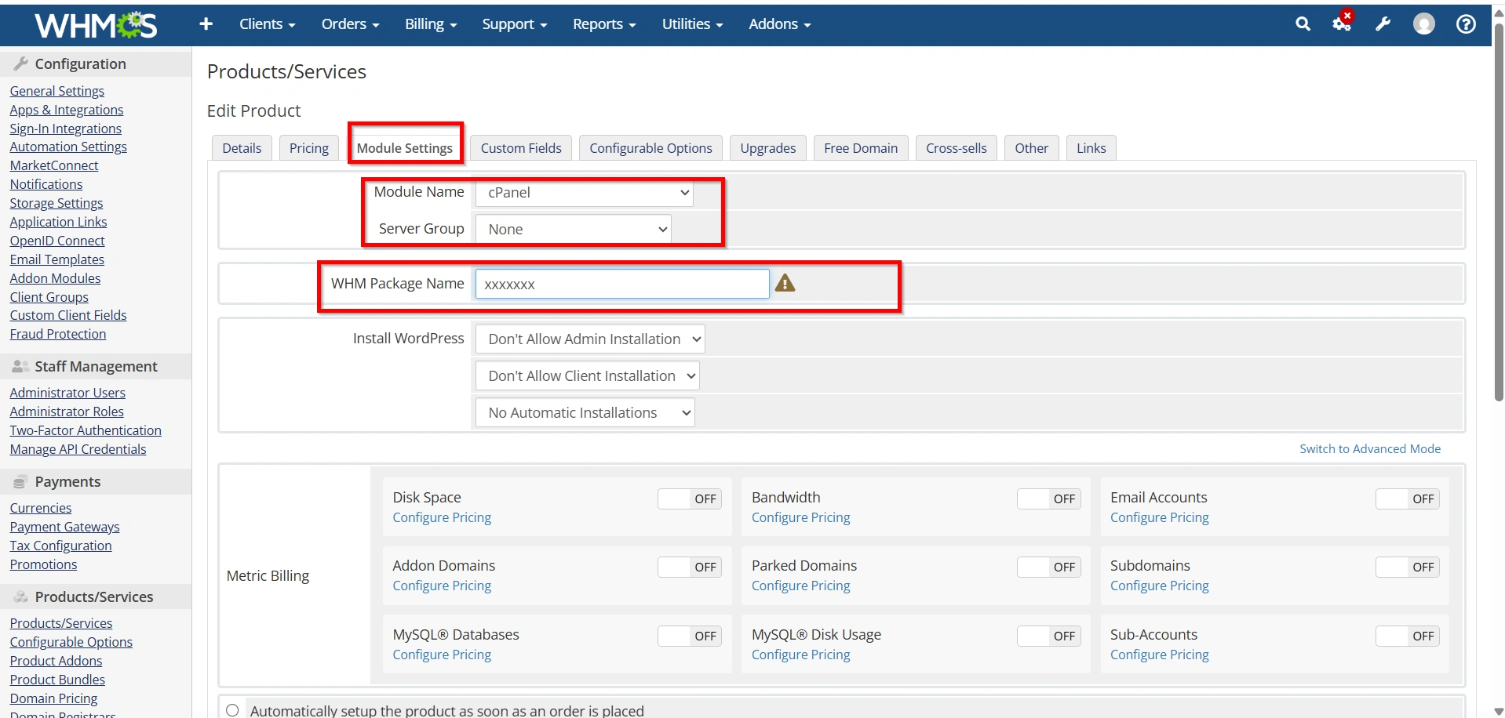The height and width of the screenshot is (718, 1505).
Task: Open the search magnifier icon
Action: [1303, 24]
